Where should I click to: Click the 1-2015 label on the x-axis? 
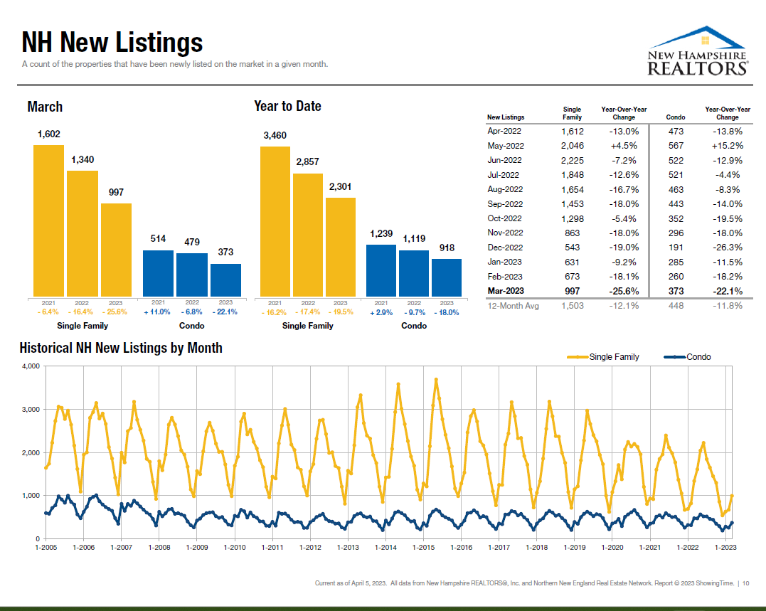[x=423, y=548]
